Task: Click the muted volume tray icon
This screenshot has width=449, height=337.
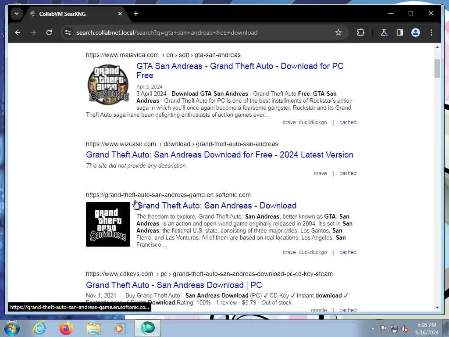Action: [405, 329]
